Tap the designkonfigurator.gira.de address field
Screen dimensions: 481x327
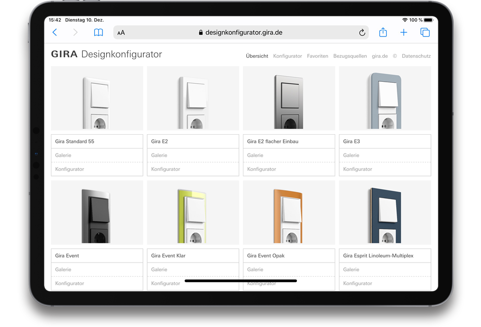[x=241, y=33]
